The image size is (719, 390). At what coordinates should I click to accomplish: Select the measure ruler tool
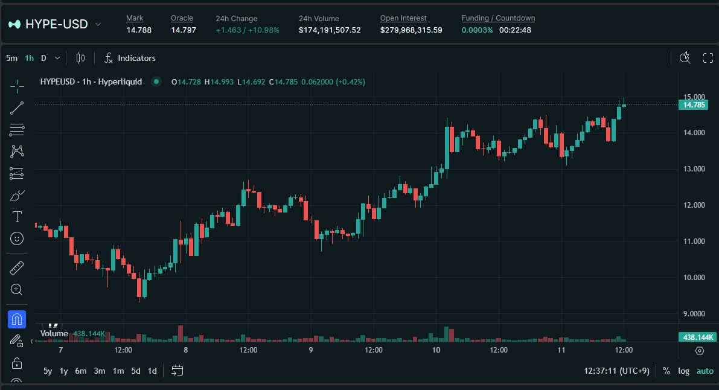point(17,267)
